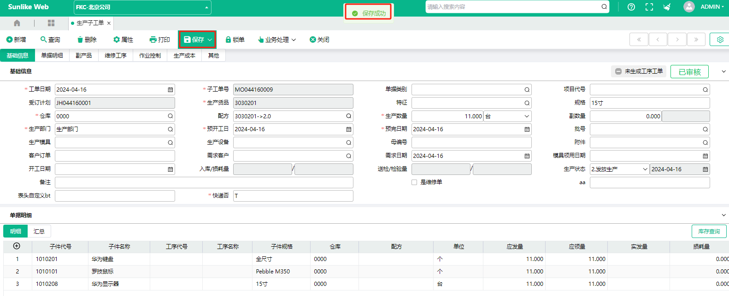Open the ADMIN user menu

coord(712,7)
